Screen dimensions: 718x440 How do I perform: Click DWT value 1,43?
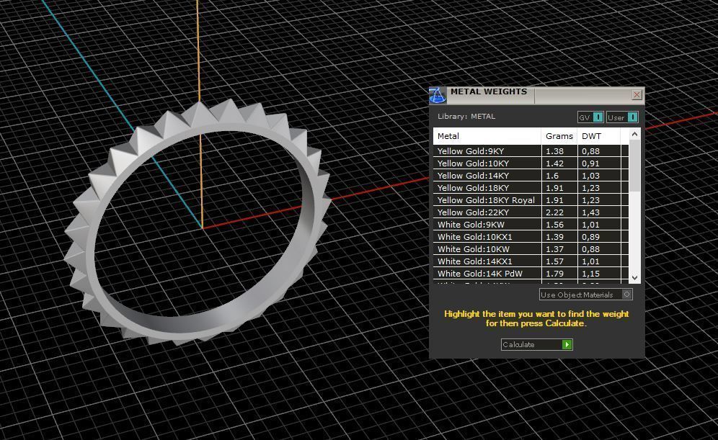pyautogui.click(x=590, y=212)
